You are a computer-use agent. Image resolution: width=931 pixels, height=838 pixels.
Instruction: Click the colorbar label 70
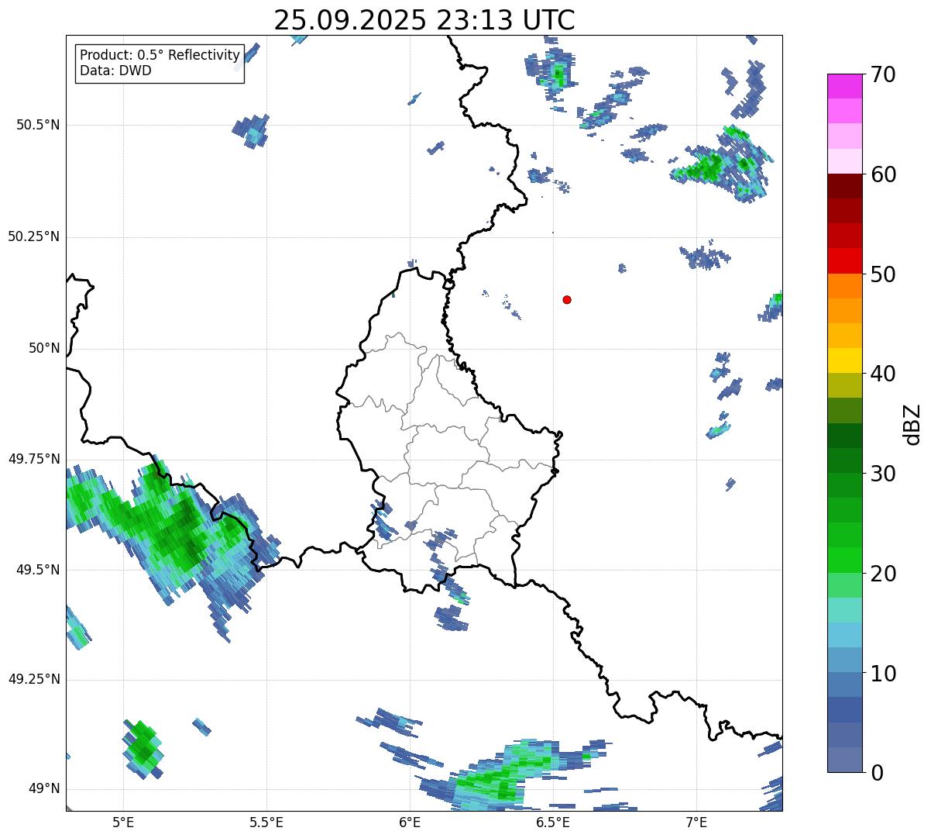pos(883,74)
